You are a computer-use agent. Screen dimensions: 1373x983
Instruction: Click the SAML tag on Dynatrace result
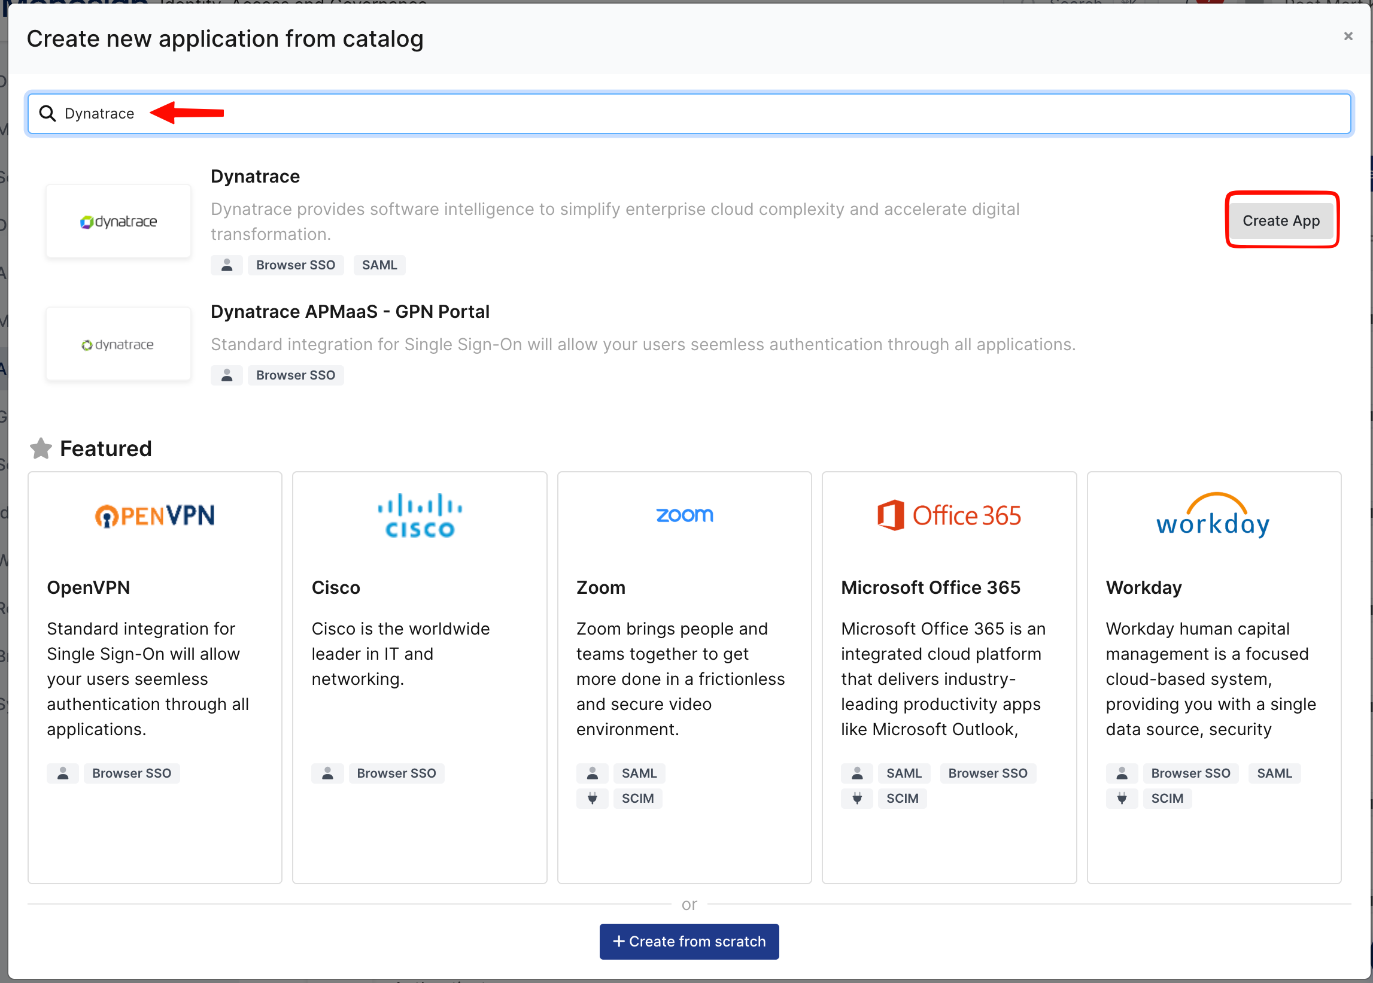coord(379,265)
